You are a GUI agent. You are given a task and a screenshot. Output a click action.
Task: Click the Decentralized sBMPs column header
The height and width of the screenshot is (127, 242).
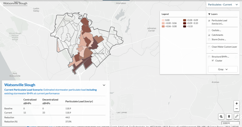[50, 101]
